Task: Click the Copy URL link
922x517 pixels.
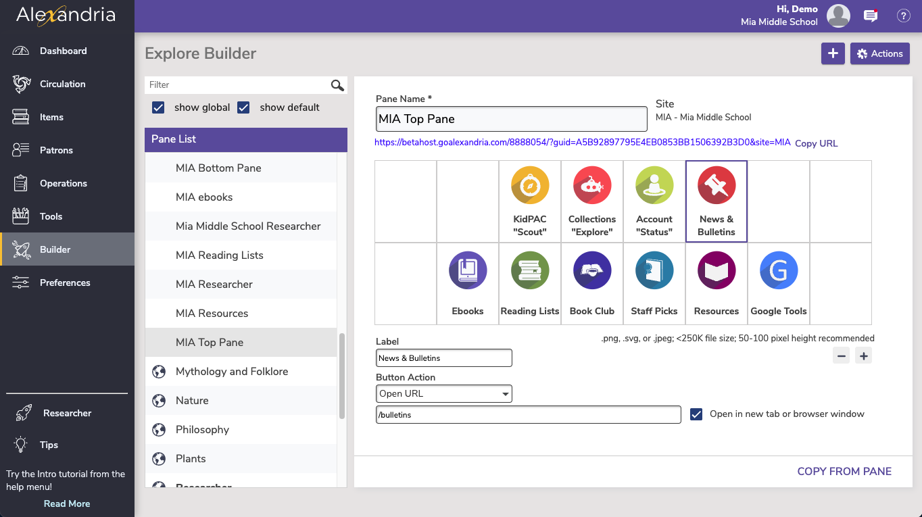Action: pyautogui.click(x=816, y=143)
